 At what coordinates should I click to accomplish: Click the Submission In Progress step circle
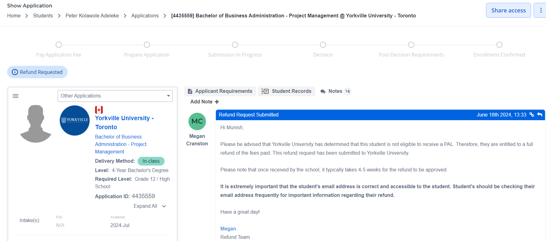(x=235, y=45)
